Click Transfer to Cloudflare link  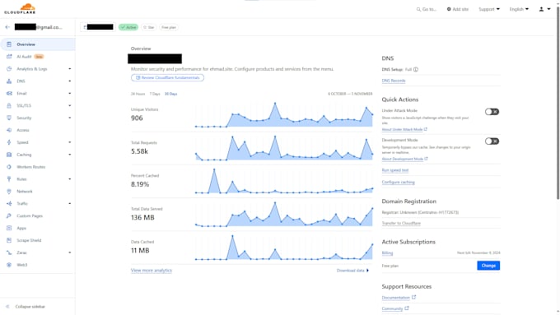pyautogui.click(x=401, y=224)
